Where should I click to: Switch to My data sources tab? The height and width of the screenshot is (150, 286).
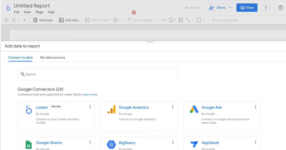click(x=53, y=57)
